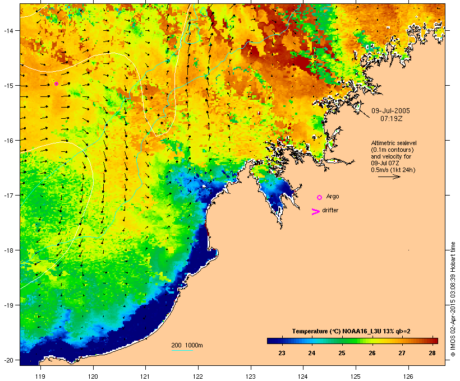Click the cyan isobath legend line

coord(182,350)
